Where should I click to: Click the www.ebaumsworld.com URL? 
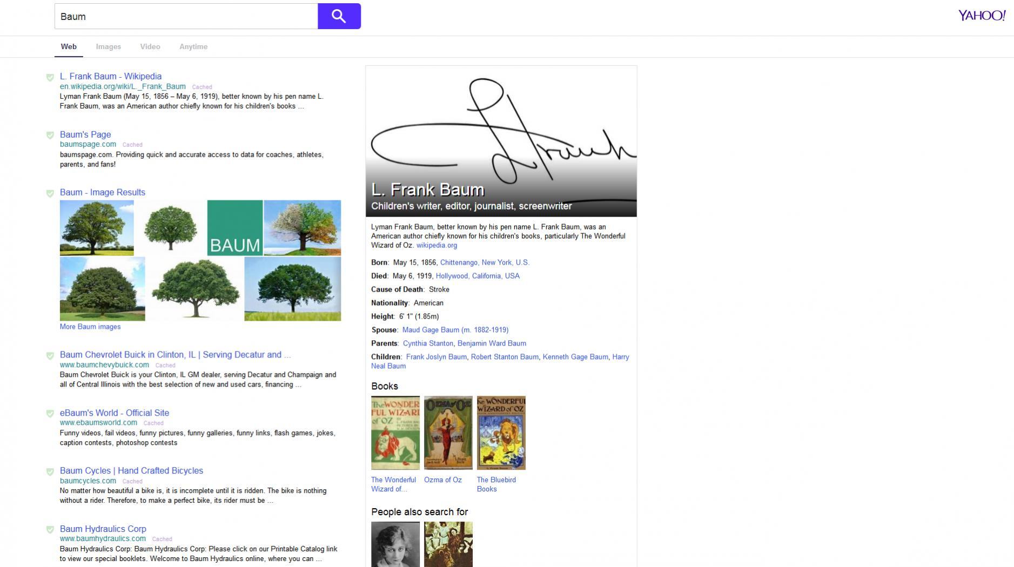tap(98, 423)
